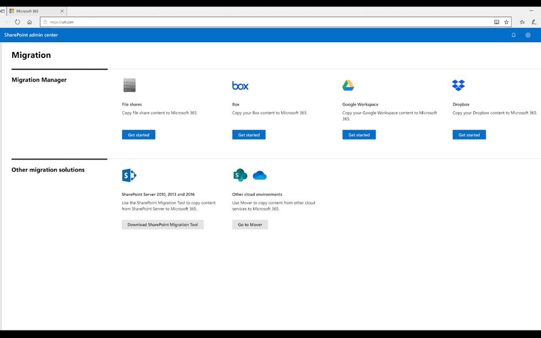Click the SharePoint Server logo icon
This screenshot has width=541, height=338.
click(x=129, y=175)
